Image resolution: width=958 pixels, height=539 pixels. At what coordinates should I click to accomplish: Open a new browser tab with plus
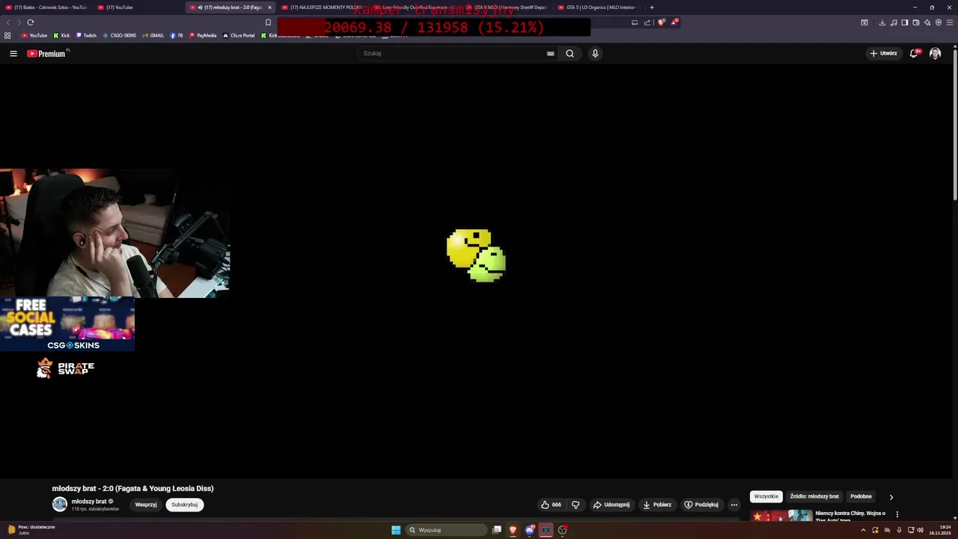click(x=651, y=7)
